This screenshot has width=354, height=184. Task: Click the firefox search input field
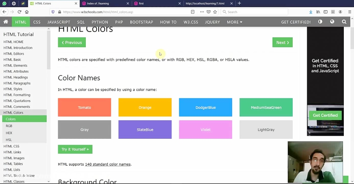click(254, 12)
